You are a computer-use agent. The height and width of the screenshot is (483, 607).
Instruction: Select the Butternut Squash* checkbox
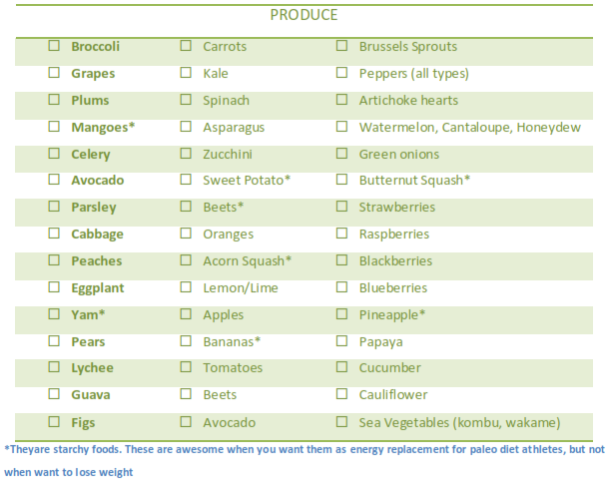tap(341, 181)
